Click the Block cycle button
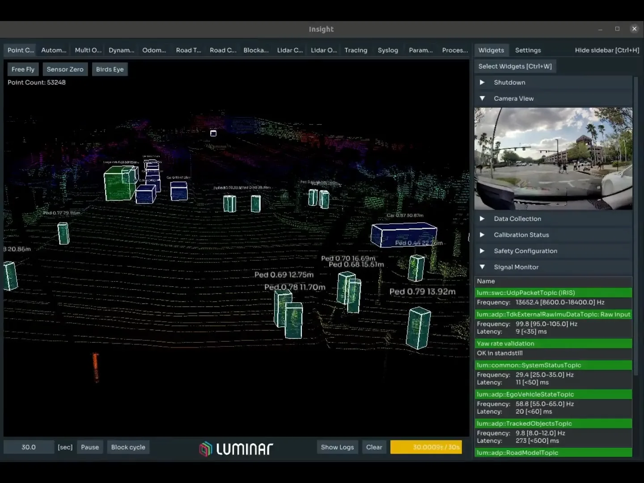Viewport: 644px width, 483px height. [128, 447]
